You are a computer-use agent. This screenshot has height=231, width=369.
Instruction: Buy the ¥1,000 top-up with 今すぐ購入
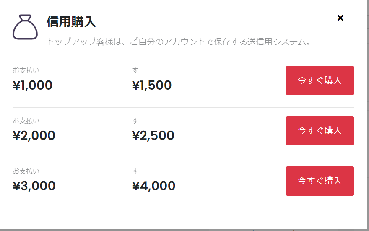coord(320,80)
